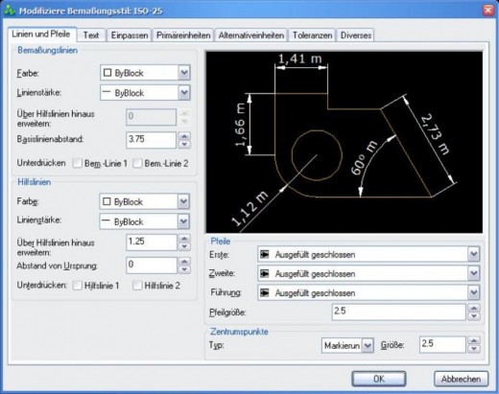Open the Bemaßungslinien Farbe dropdown
Image resolution: width=499 pixels, height=394 pixels.
pyautogui.click(x=184, y=73)
